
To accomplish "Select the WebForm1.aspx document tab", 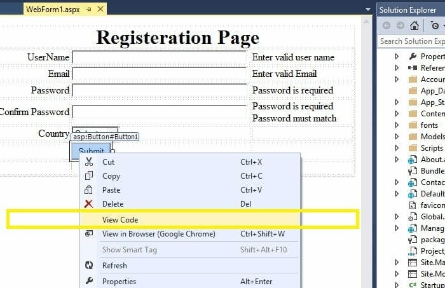I will 53,9.
